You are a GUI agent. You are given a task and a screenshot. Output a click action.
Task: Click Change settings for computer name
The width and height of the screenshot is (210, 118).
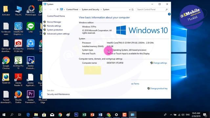tap(160, 63)
